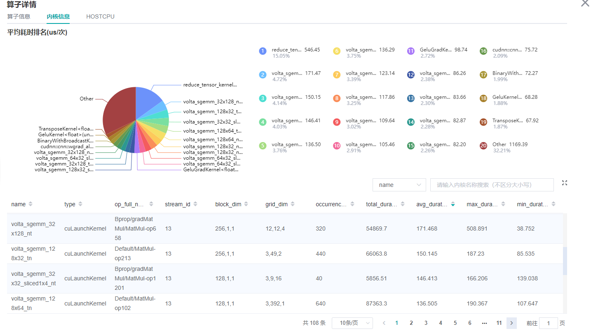The image size is (591, 331).
Task: Sort the max_duration column
Action: (x=503, y=204)
